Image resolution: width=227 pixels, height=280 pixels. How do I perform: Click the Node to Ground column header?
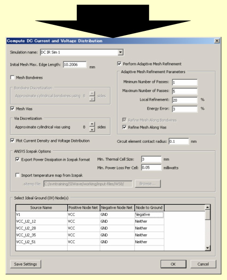point(149,208)
